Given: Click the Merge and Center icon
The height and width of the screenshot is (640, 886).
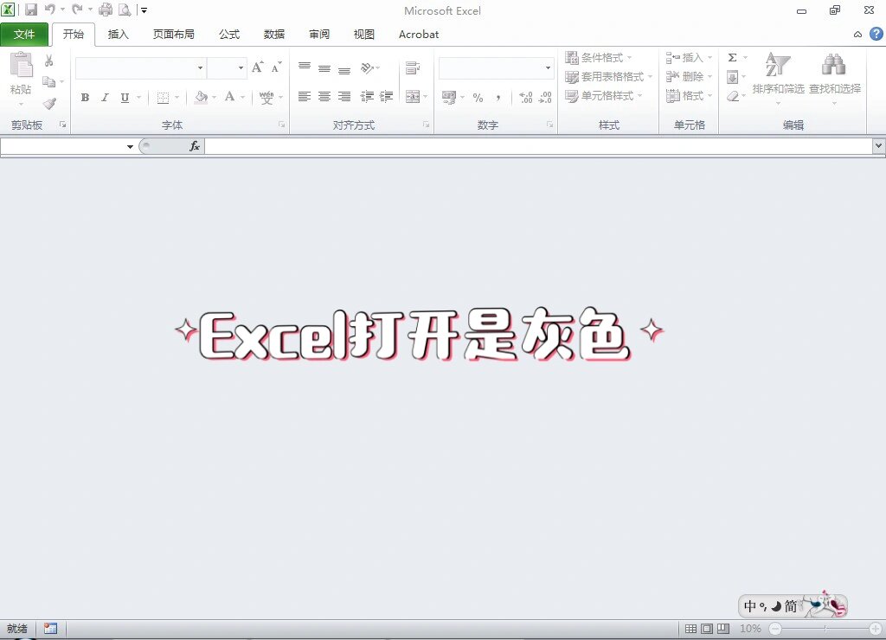Looking at the screenshot, I should [413, 97].
